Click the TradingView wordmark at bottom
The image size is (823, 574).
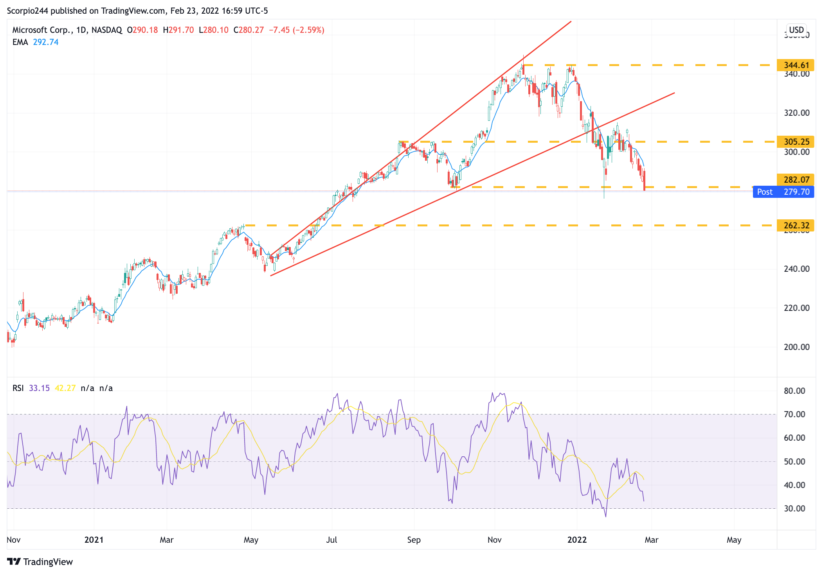click(48, 561)
